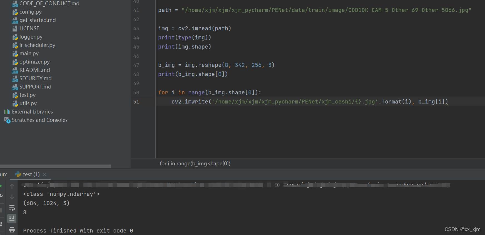Open main.py from project tree
The width and height of the screenshot is (485, 235).
(x=29, y=54)
